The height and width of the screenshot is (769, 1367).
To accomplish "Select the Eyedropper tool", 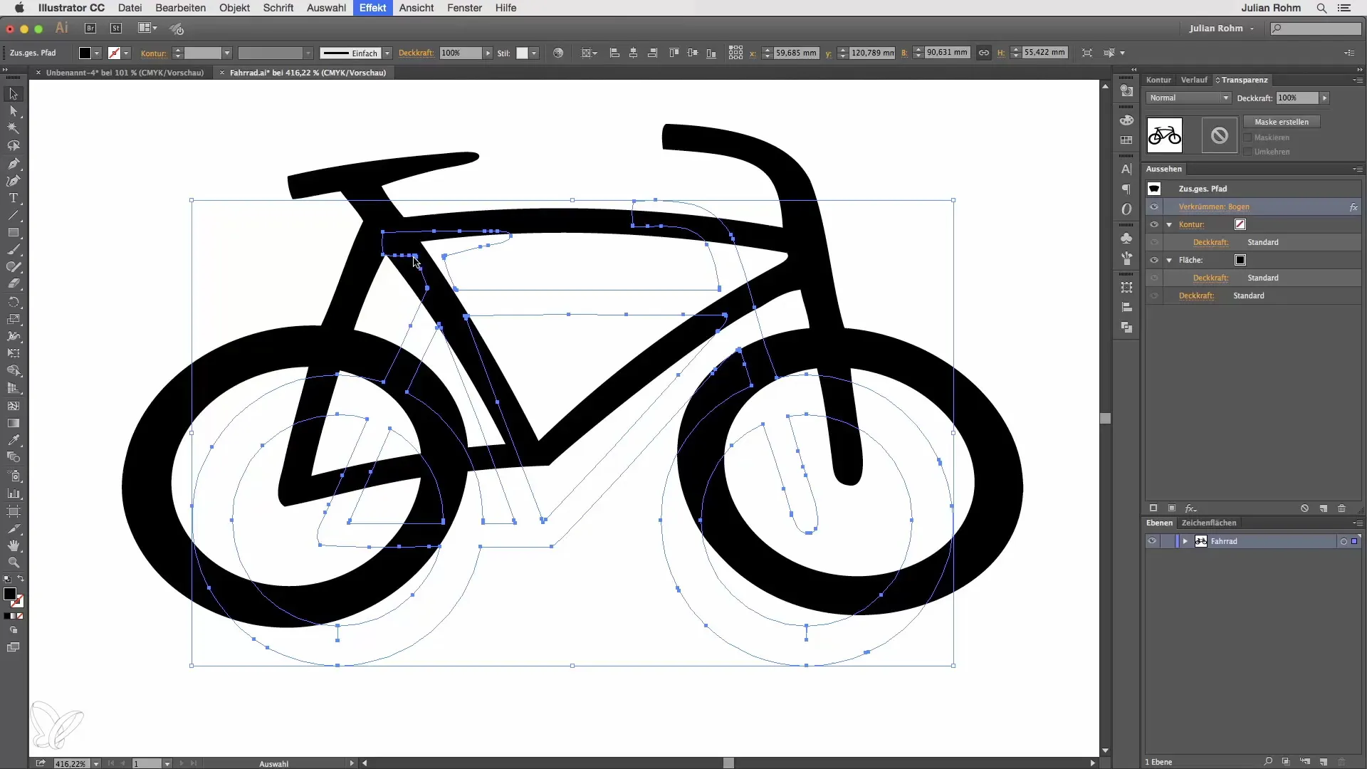I will [x=13, y=440].
